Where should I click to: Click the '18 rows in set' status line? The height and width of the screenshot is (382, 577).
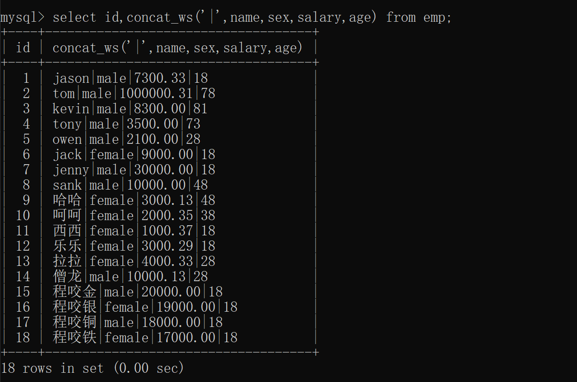tap(93, 368)
